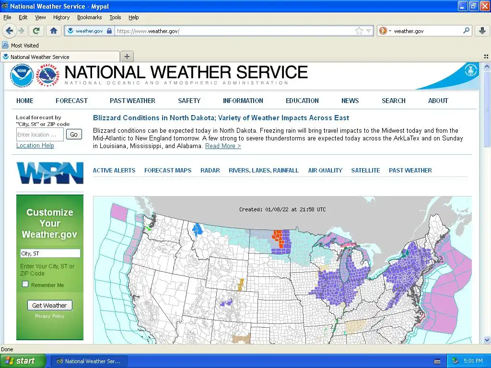Click the WRN logo banner

(x=50, y=172)
